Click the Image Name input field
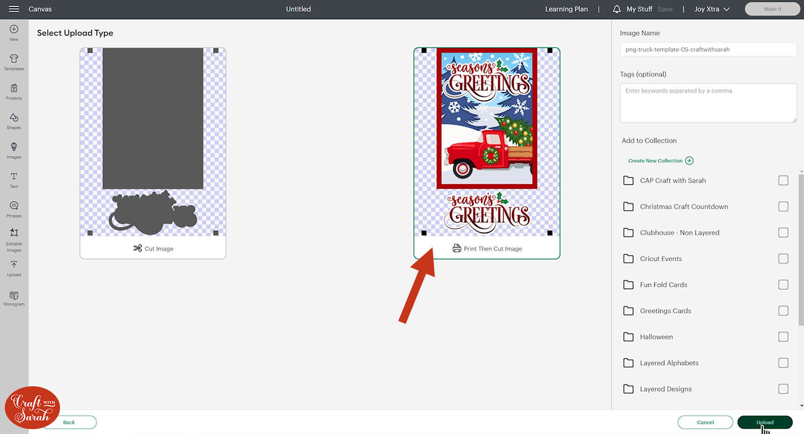This screenshot has height=434, width=804. 709,49
